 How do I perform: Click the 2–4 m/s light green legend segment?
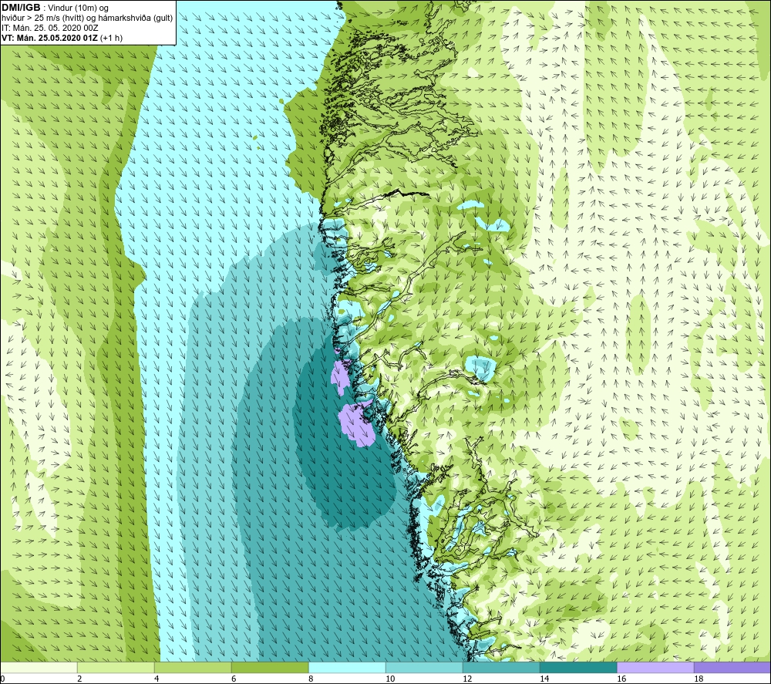(x=116, y=667)
